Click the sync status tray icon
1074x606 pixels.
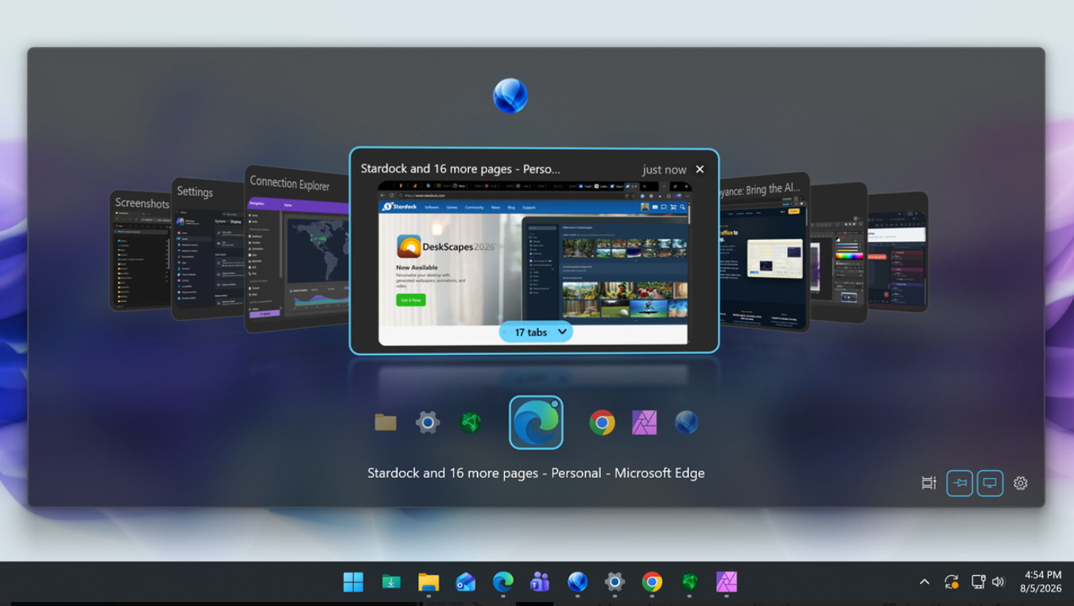click(952, 582)
